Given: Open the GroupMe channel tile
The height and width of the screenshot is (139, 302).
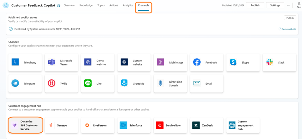Looking at the screenshot, I should pyautogui.click(x=134, y=84).
